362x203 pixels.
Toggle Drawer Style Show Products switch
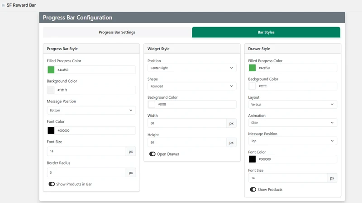pos(253,189)
